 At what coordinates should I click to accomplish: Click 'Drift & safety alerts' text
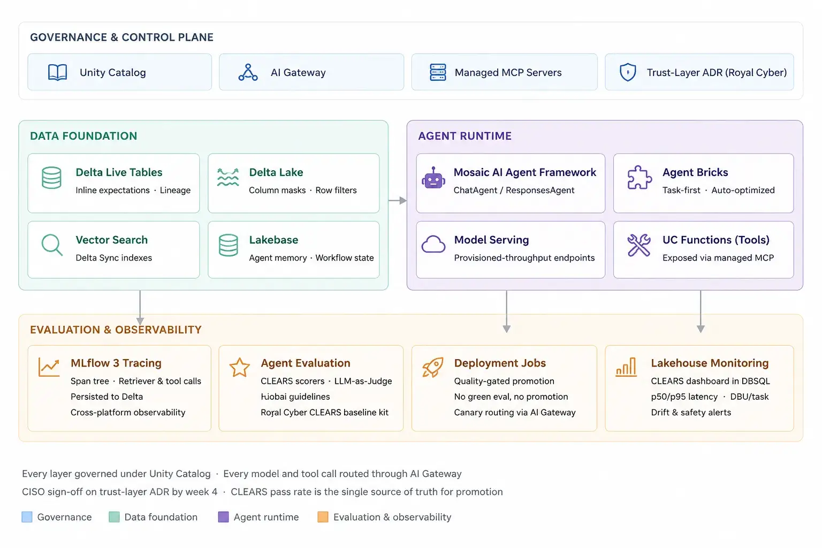(691, 412)
